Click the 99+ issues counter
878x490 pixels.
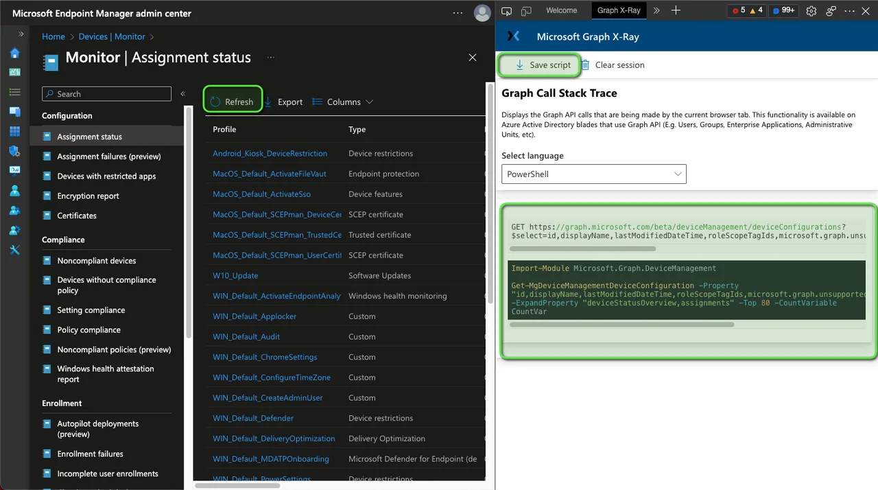point(783,11)
